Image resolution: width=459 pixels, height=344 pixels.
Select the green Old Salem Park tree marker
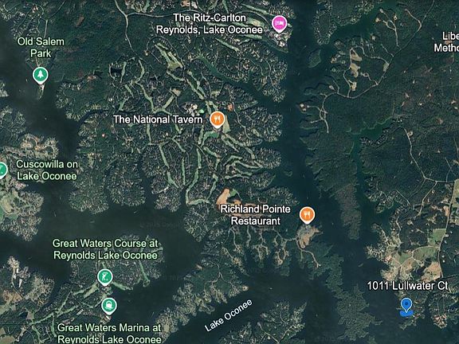[41, 75]
